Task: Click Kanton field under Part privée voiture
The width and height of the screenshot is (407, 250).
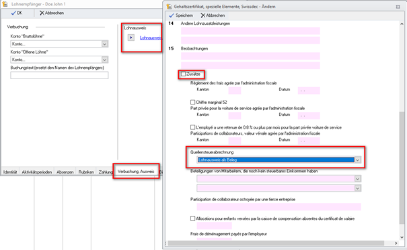Action: coord(235,115)
